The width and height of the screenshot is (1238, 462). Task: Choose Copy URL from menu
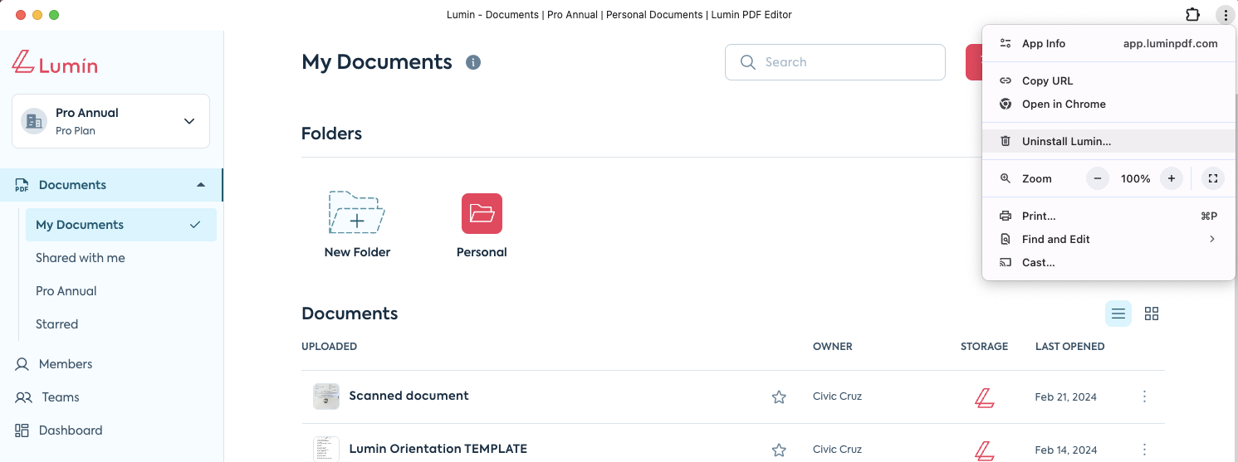1108,81
